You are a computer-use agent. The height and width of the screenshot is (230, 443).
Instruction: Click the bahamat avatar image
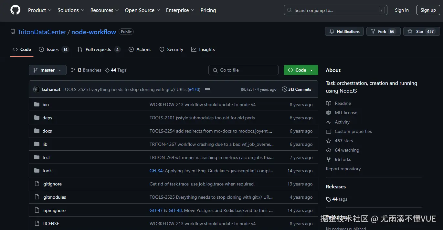click(37, 89)
